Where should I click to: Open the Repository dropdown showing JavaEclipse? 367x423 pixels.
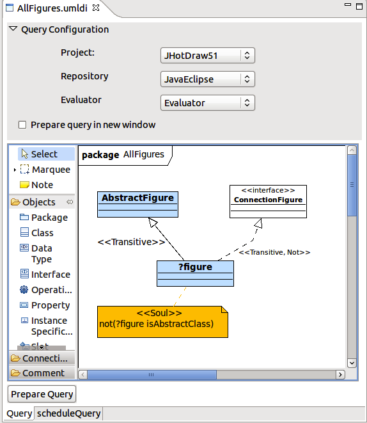tap(208, 79)
